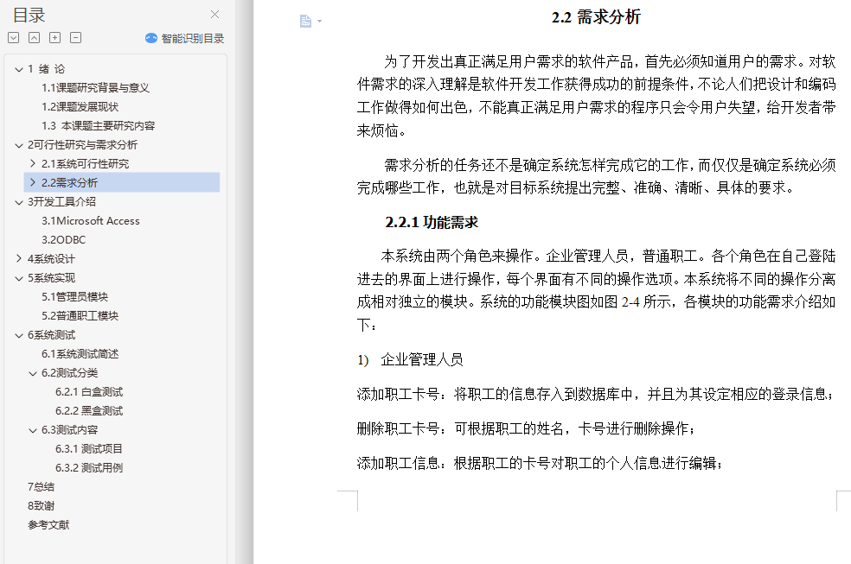Click the cloud icon next to 智能识别目录
851x564 pixels.
click(150, 38)
